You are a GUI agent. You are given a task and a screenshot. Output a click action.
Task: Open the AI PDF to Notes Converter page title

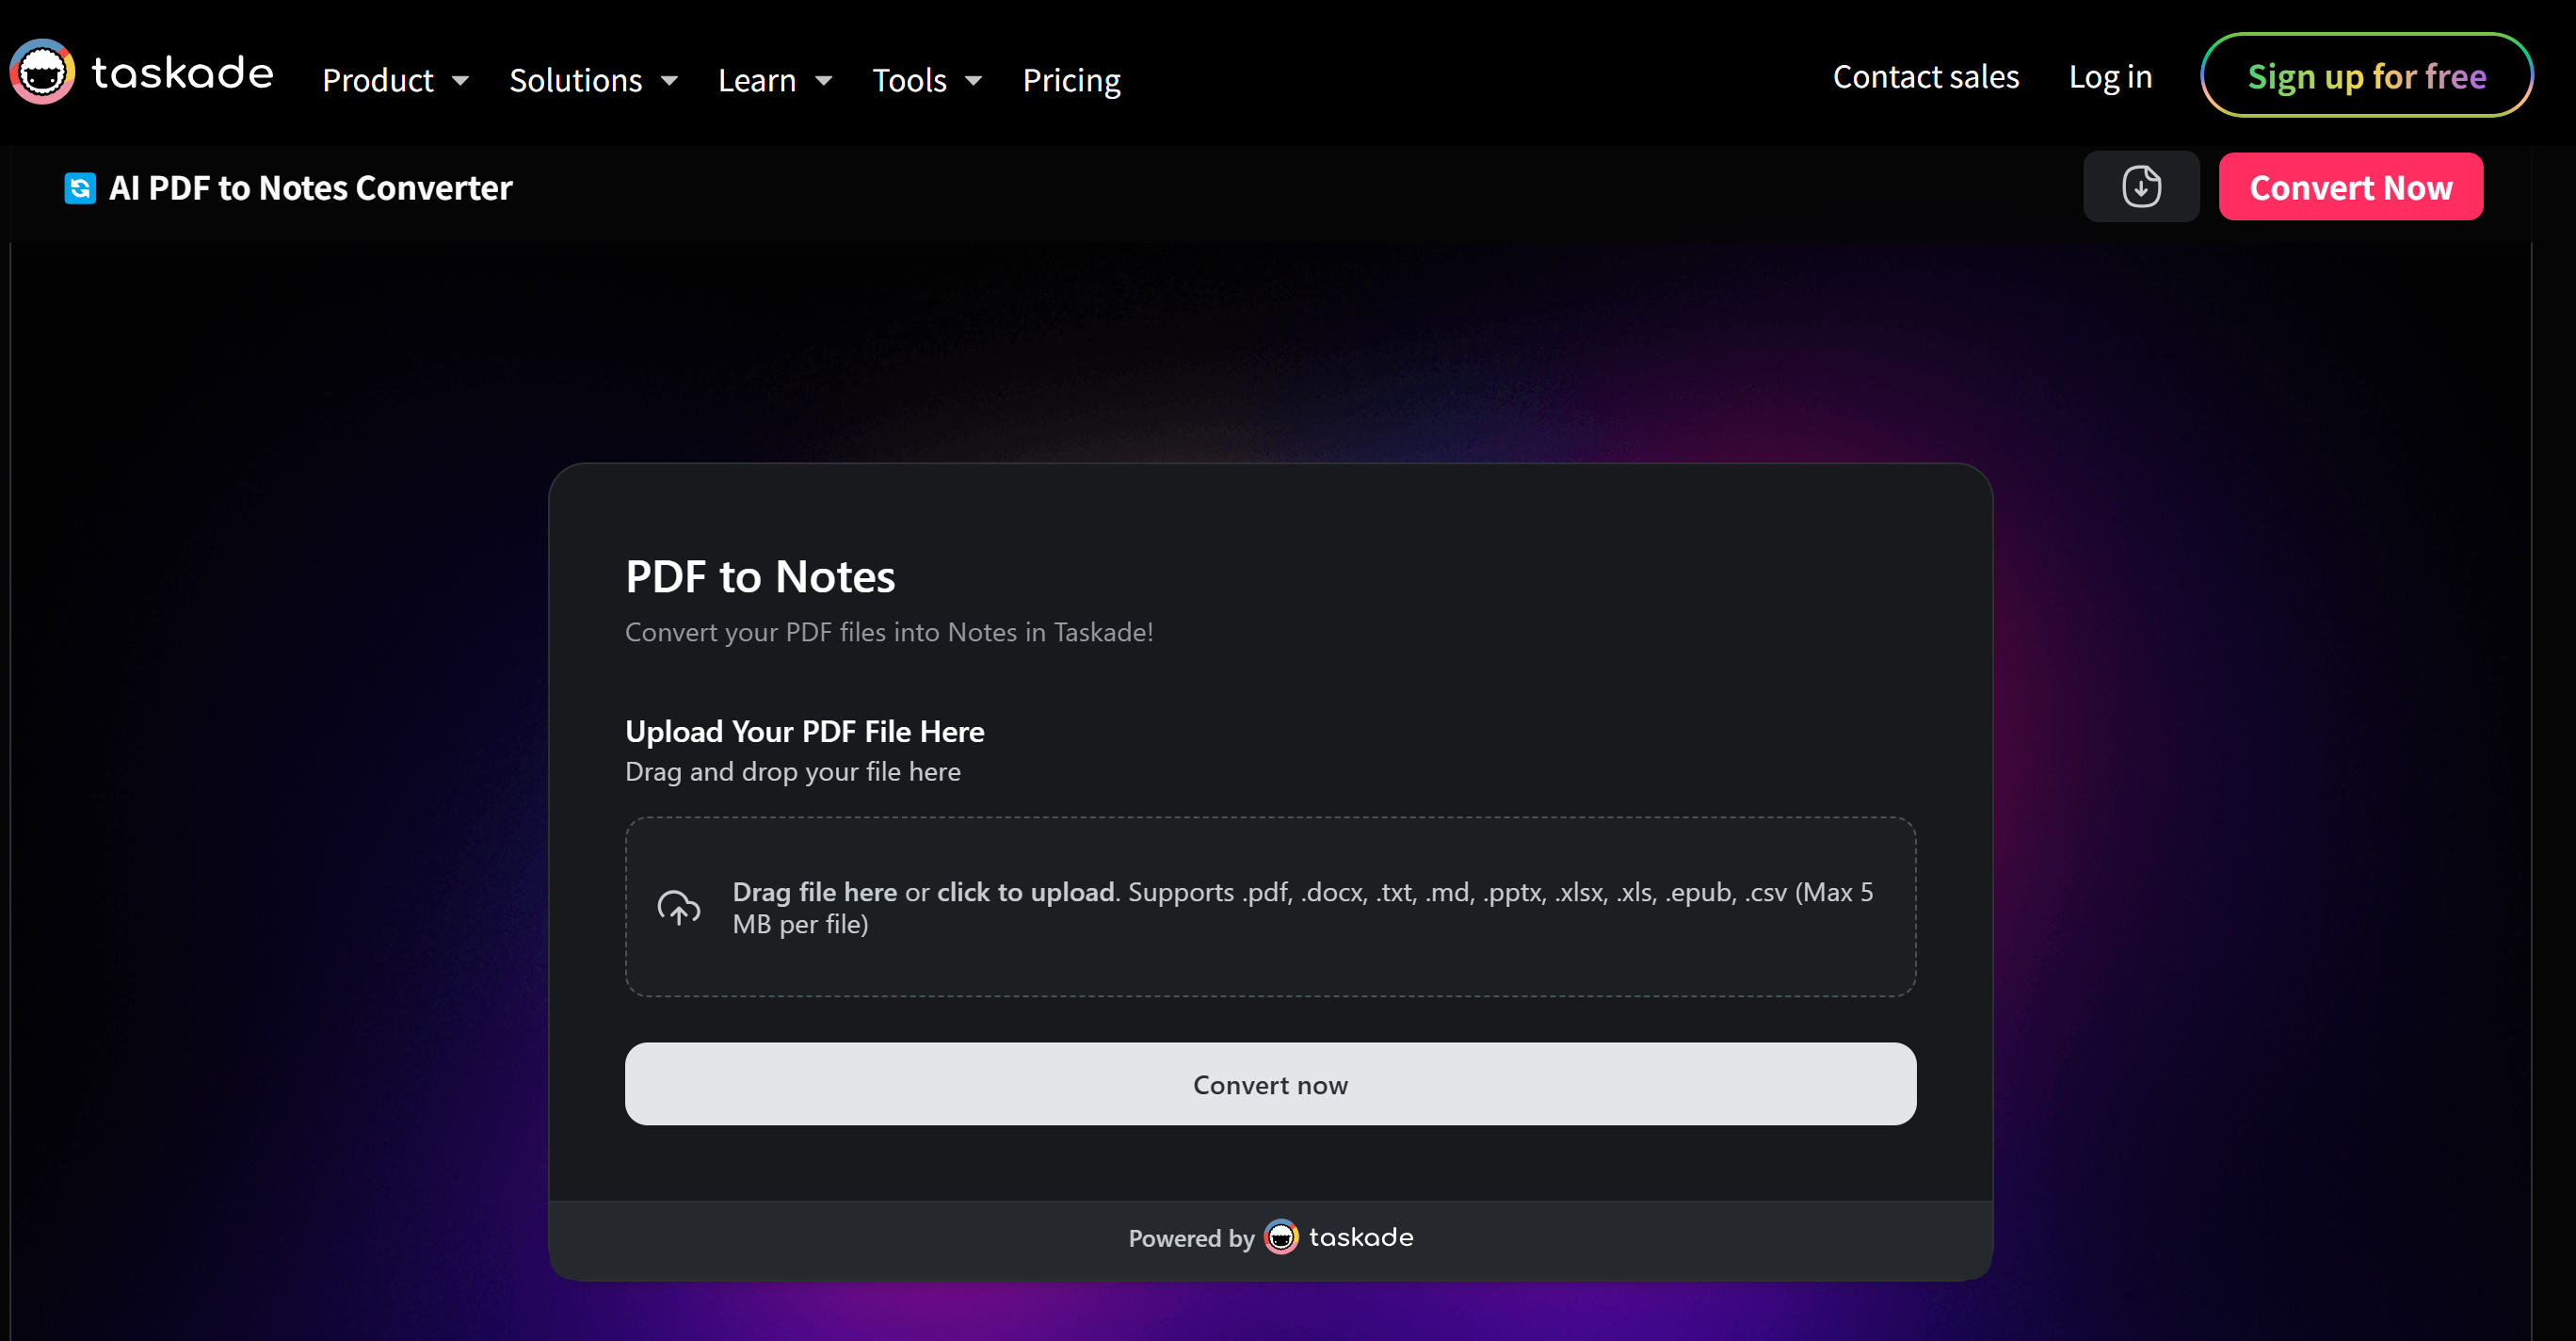coord(310,187)
